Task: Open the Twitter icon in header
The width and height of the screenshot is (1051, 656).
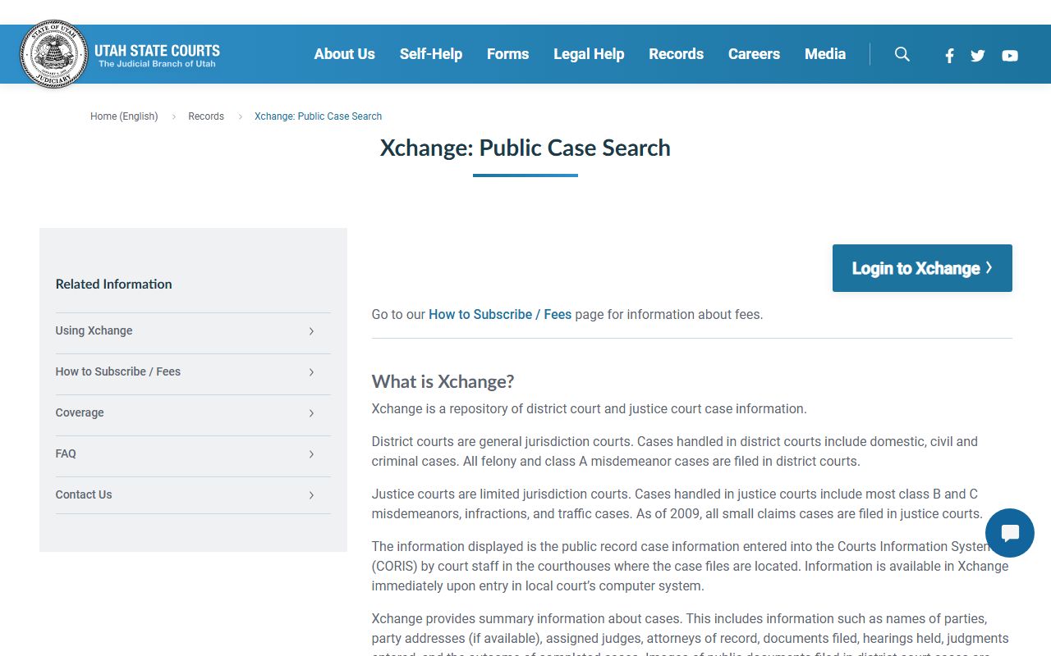Action: [977, 56]
